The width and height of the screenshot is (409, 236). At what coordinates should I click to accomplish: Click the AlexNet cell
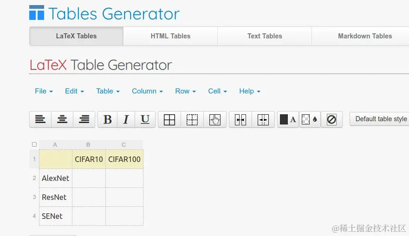coord(56,178)
